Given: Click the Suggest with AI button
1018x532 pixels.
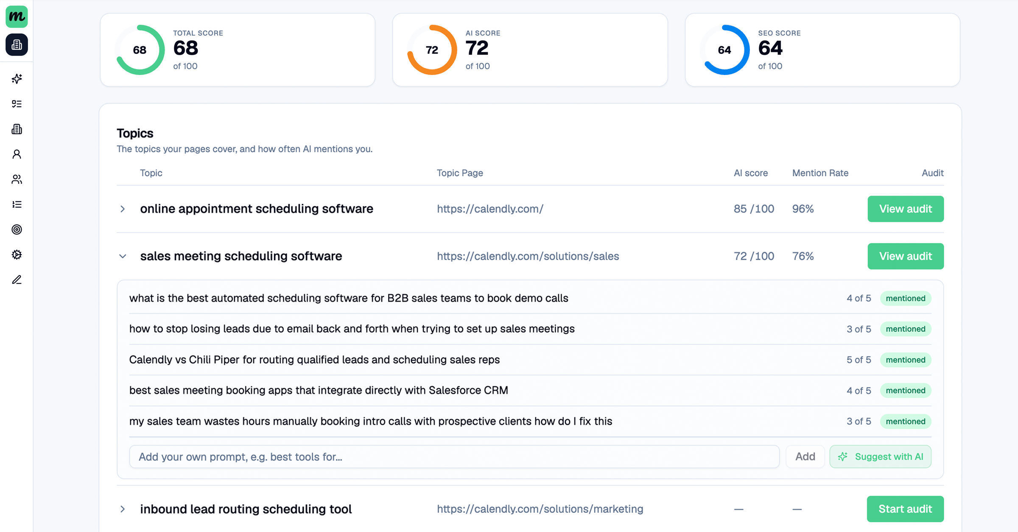Looking at the screenshot, I should (x=881, y=457).
